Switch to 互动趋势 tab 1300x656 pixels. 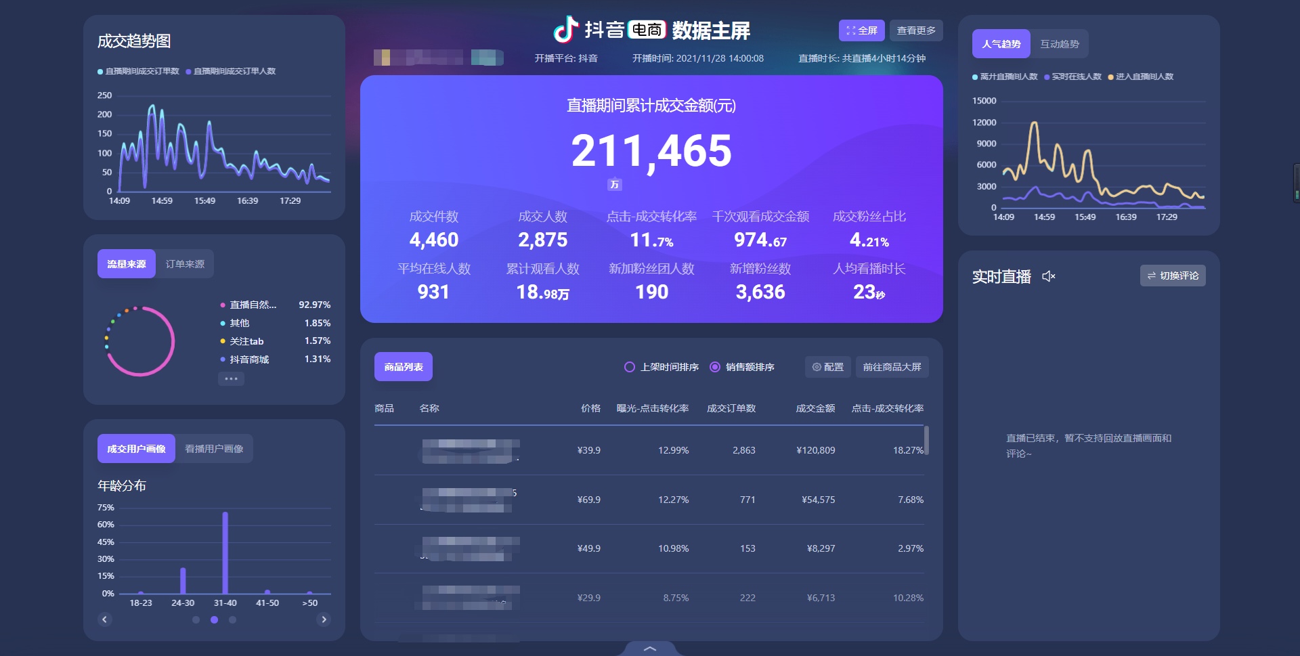[1059, 44]
